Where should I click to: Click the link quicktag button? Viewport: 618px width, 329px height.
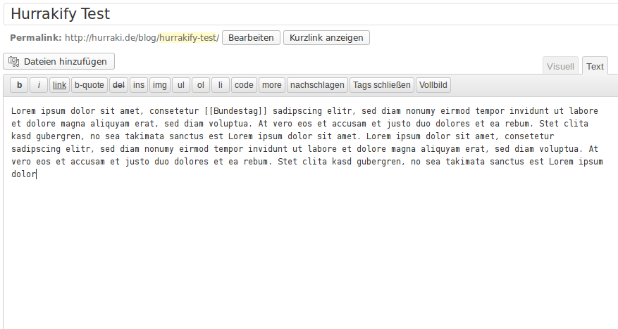(x=59, y=85)
